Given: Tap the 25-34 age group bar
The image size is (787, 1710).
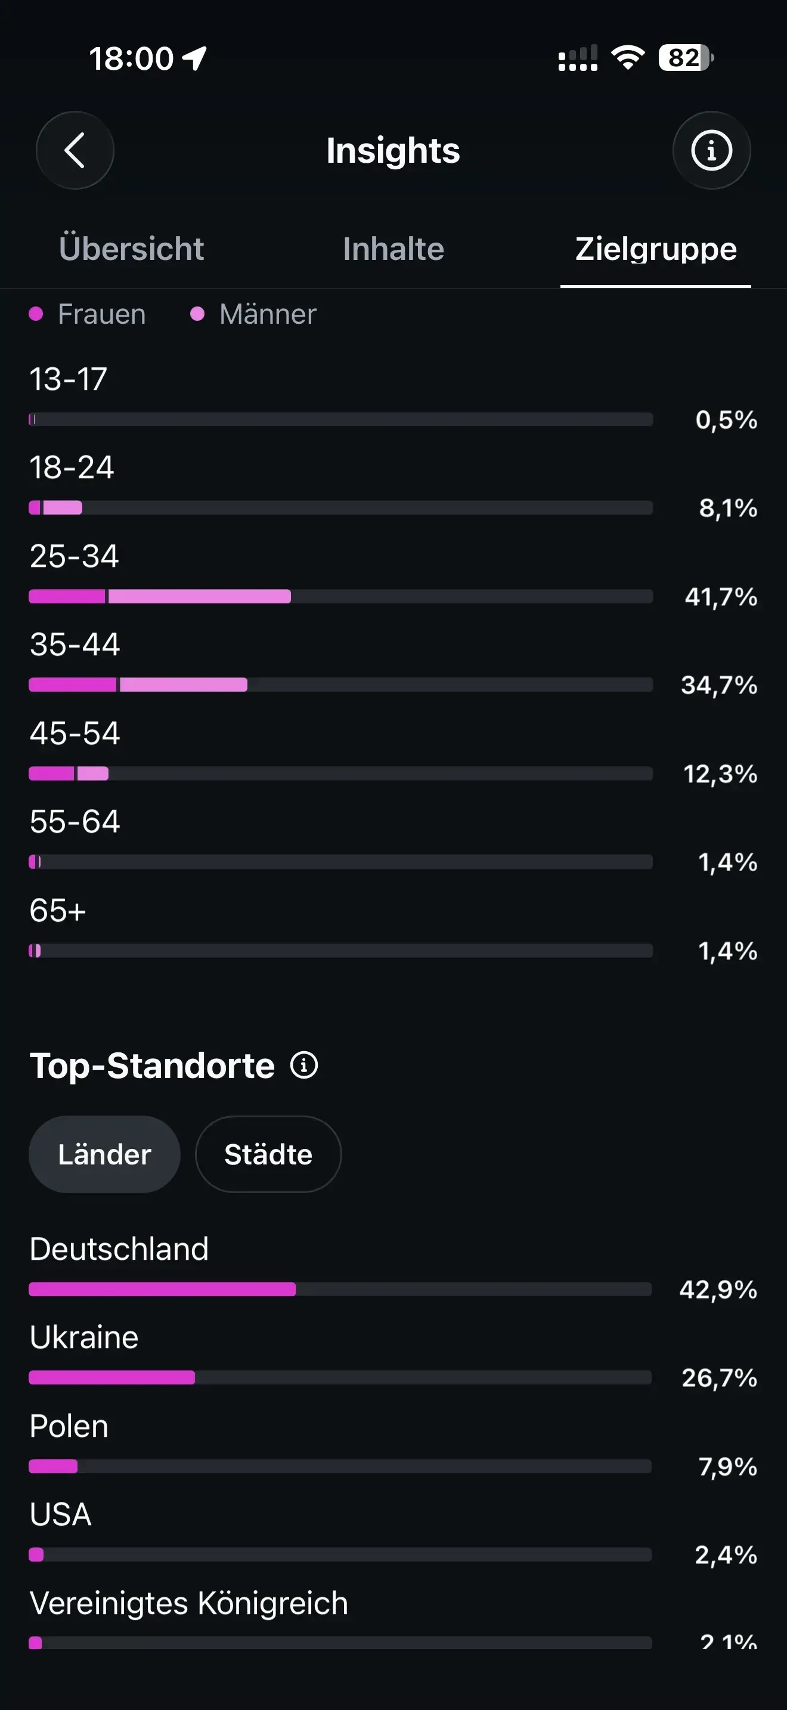Looking at the screenshot, I should point(340,596).
